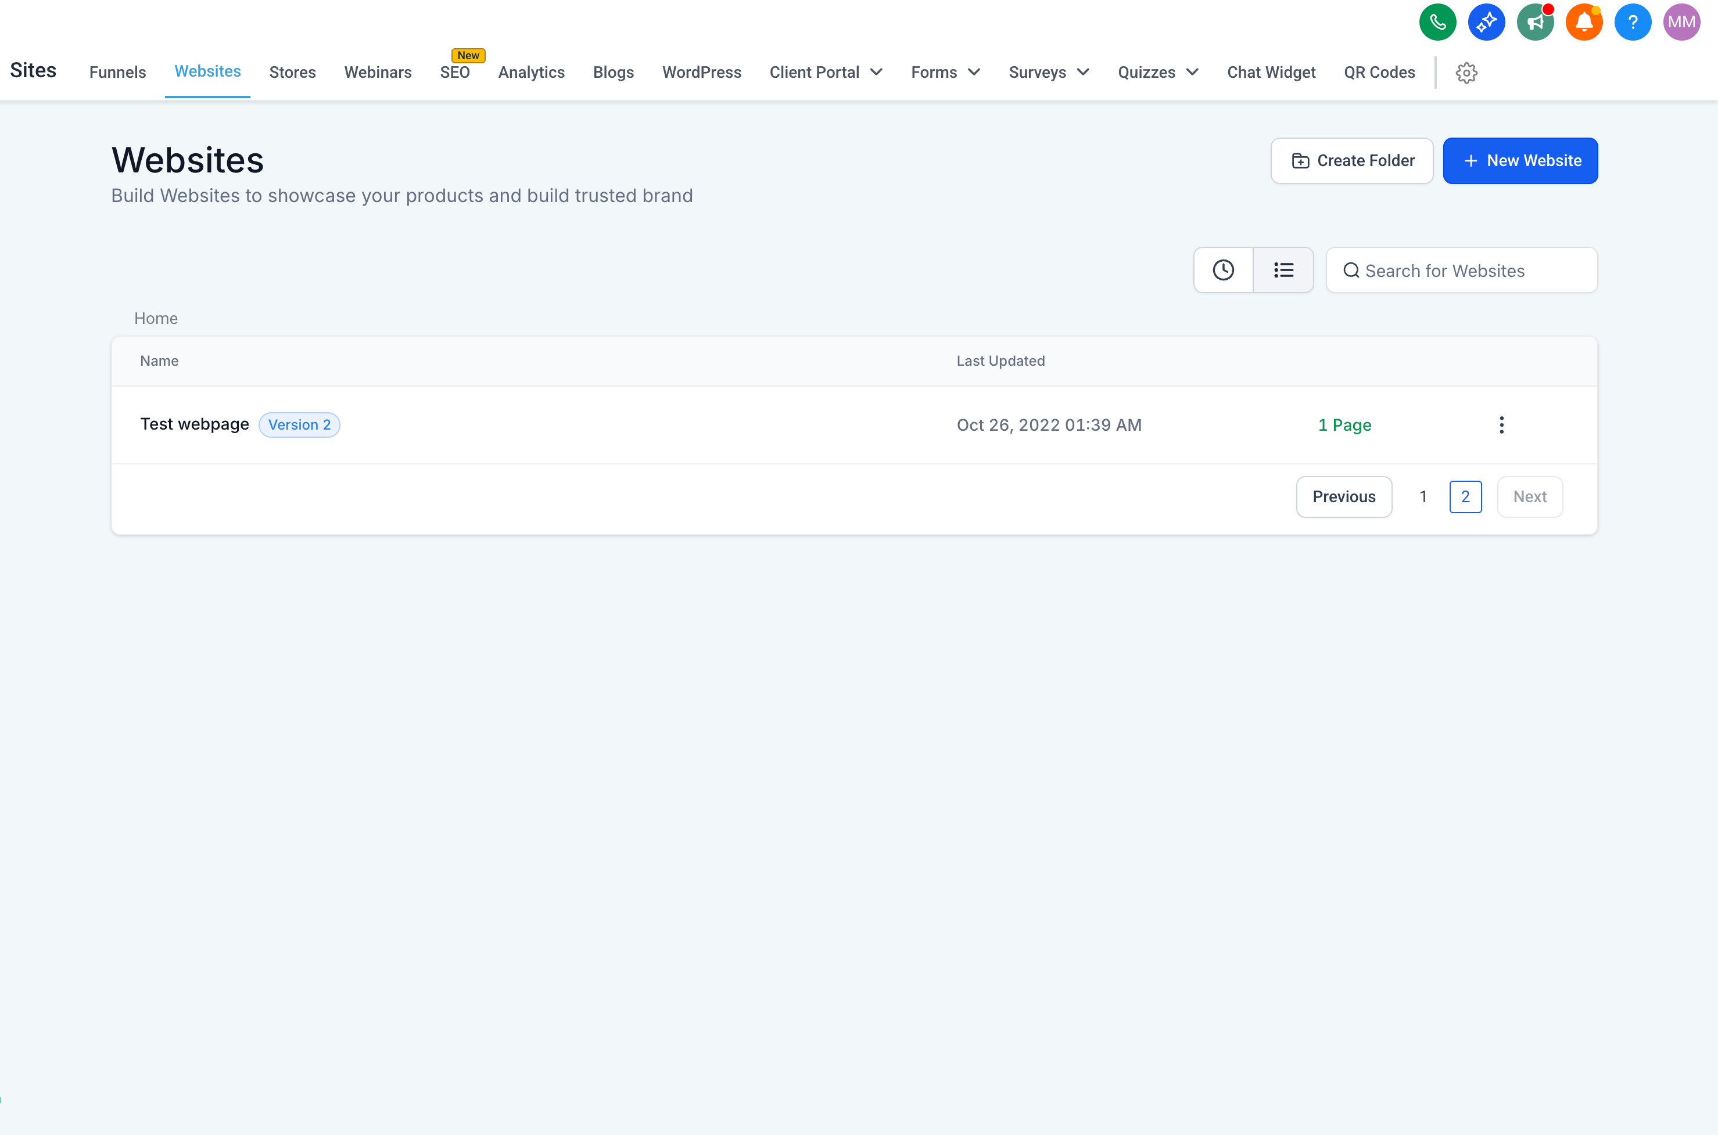Click the Create Folder button
This screenshot has height=1135, width=1718.
pos(1351,160)
